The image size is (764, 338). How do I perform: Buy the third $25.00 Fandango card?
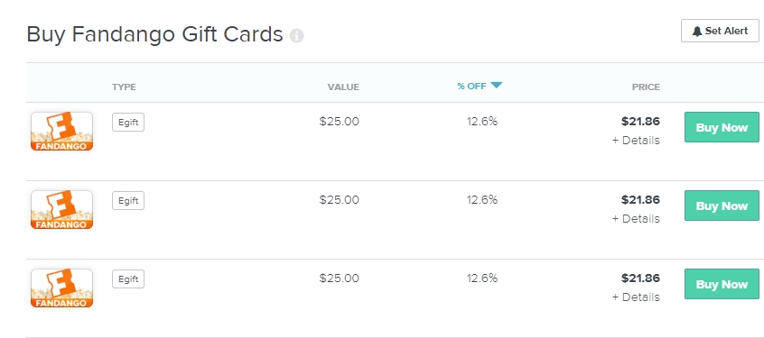(x=722, y=284)
